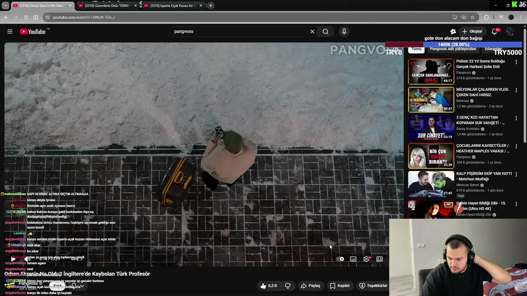This screenshot has width=527, height=296.
Task: Open player settings gear
Action: pos(366,259)
